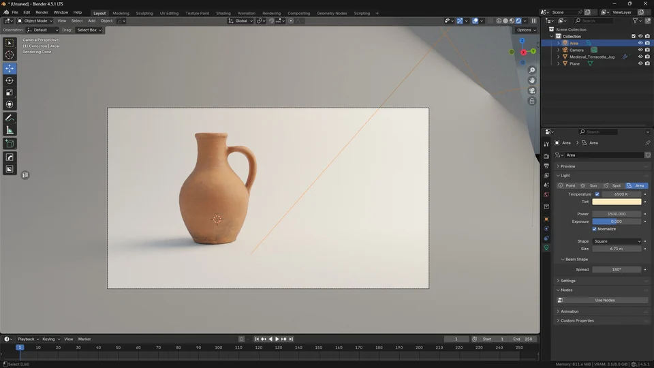Jump to the timeline end frame
The width and height of the screenshot is (654, 368).
coord(291,339)
